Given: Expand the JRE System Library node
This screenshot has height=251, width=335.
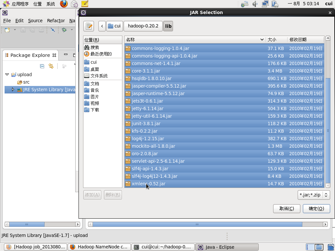Looking at the screenshot, I should pos(13,90).
